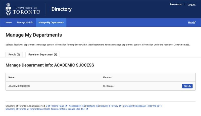This screenshot has width=201, height=116.
Task: Click the external-link icon next to Help
Action: [194, 22]
